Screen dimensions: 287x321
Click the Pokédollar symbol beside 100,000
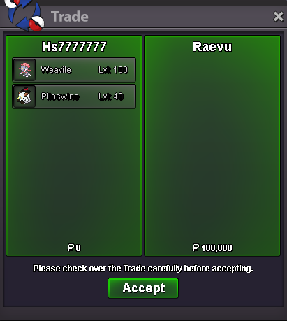[x=196, y=248]
